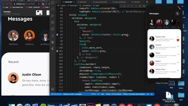Tap Zeeshan story avatar in simulator
188x106 pixels.
(166, 22)
